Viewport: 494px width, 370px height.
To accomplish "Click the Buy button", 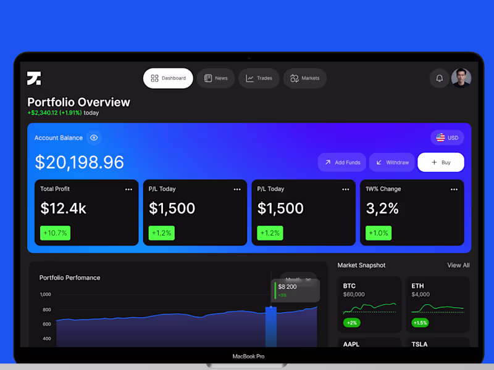I will tap(441, 162).
